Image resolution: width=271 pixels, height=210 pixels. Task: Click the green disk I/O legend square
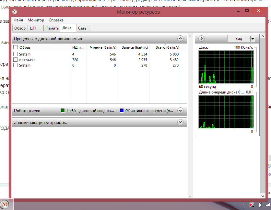[x=63, y=111]
